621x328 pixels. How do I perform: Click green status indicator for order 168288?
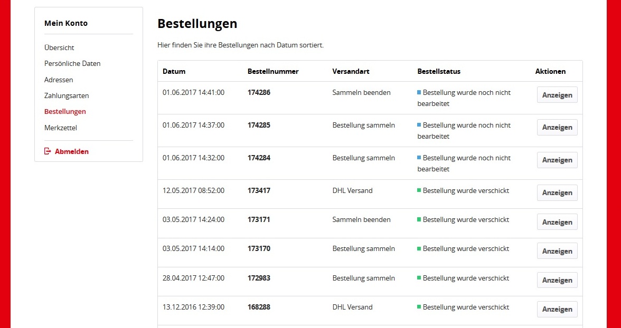click(x=419, y=307)
